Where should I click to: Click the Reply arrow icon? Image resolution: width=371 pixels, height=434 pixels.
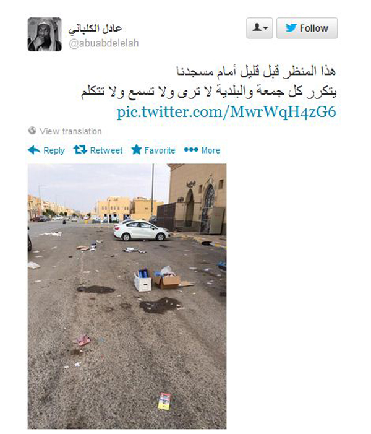pyautogui.click(x=34, y=150)
